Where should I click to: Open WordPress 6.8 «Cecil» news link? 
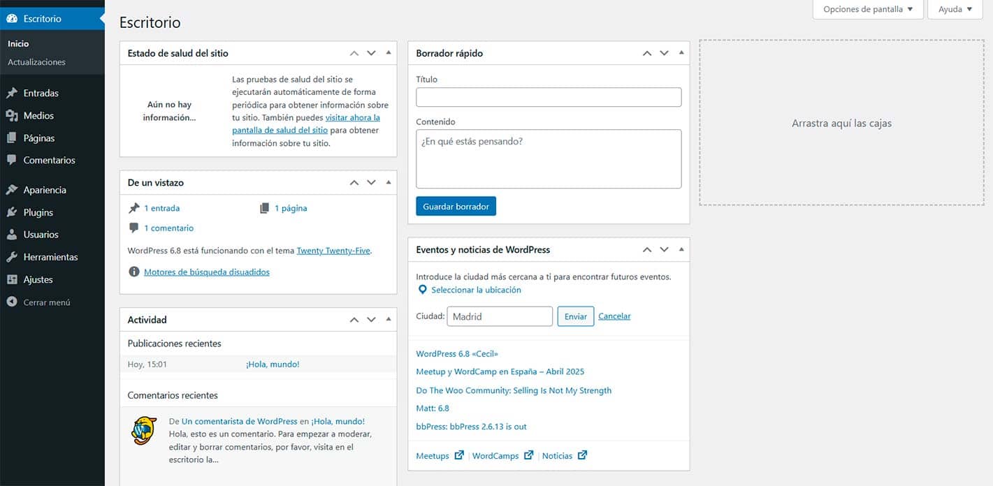click(x=457, y=354)
